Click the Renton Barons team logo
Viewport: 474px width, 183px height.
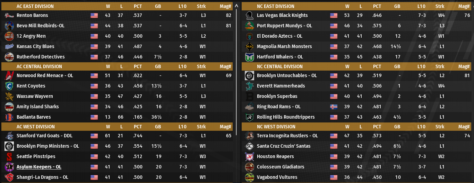tap(9, 15)
